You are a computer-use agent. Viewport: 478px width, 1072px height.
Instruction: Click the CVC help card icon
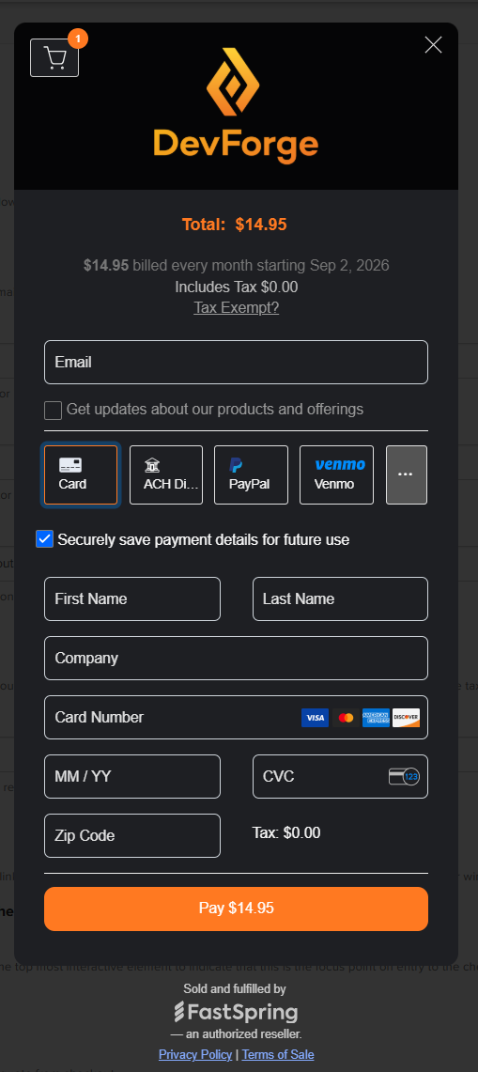[x=404, y=777]
